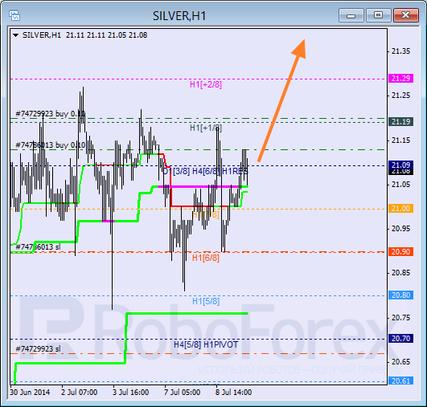
Task: Select the orange upward arrow on chart
Action: (282, 100)
